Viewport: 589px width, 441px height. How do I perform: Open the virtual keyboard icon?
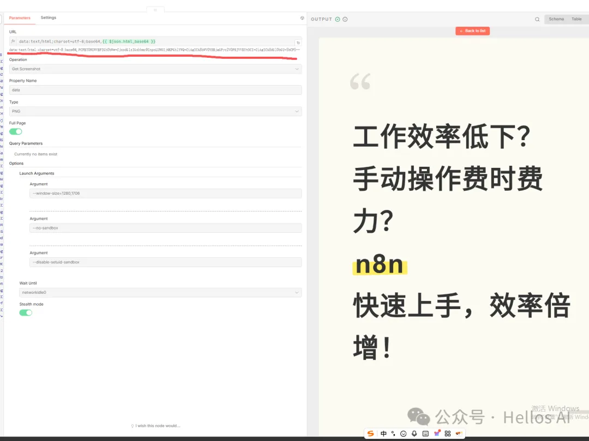pyautogui.click(x=425, y=433)
